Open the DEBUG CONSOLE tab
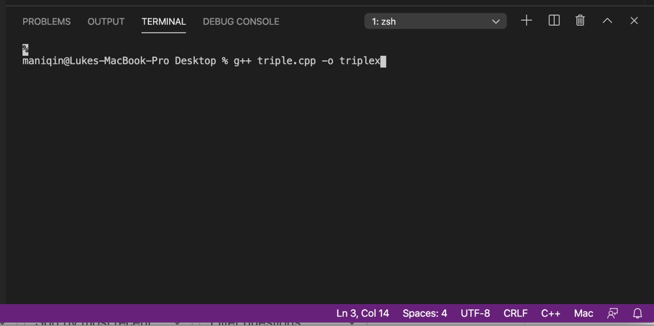The image size is (654, 326). coord(241,21)
